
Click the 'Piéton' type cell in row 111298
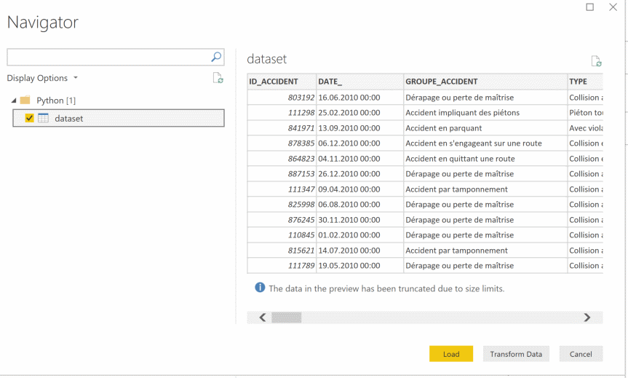(586, 113)
